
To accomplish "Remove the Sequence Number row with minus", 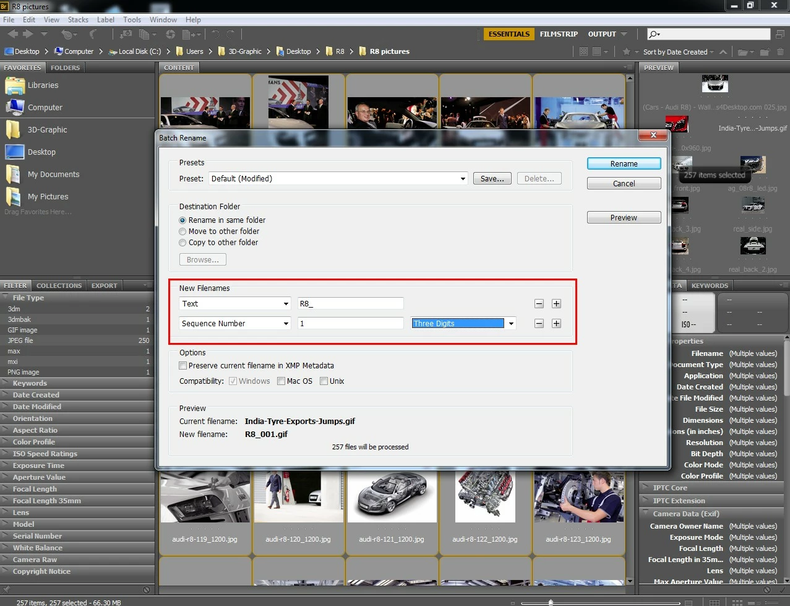I will [539, 323].
